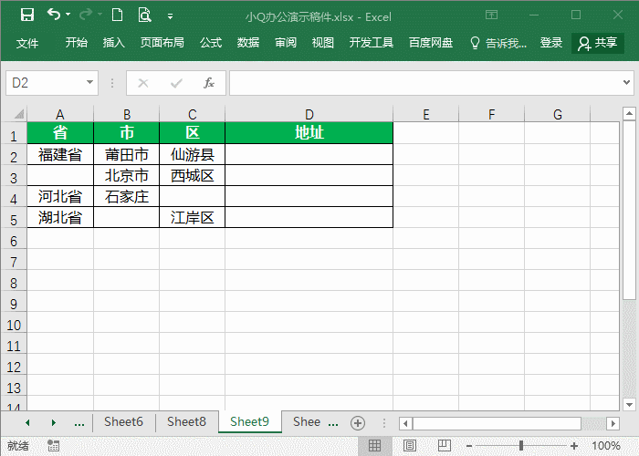Click cell containing 福建省

(x=60, y=154)
